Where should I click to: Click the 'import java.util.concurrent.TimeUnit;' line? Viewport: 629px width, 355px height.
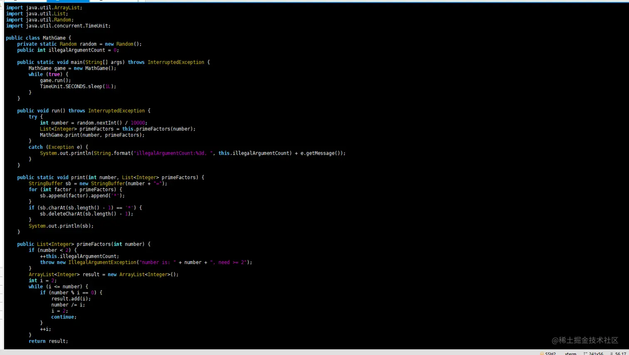(58, 26)
